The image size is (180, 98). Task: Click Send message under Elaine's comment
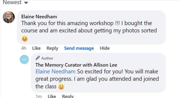pyautogui.click(x=79, y=48)
